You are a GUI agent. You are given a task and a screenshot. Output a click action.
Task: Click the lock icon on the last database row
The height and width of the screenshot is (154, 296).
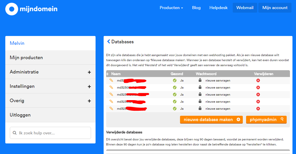(x=199, y=108)
